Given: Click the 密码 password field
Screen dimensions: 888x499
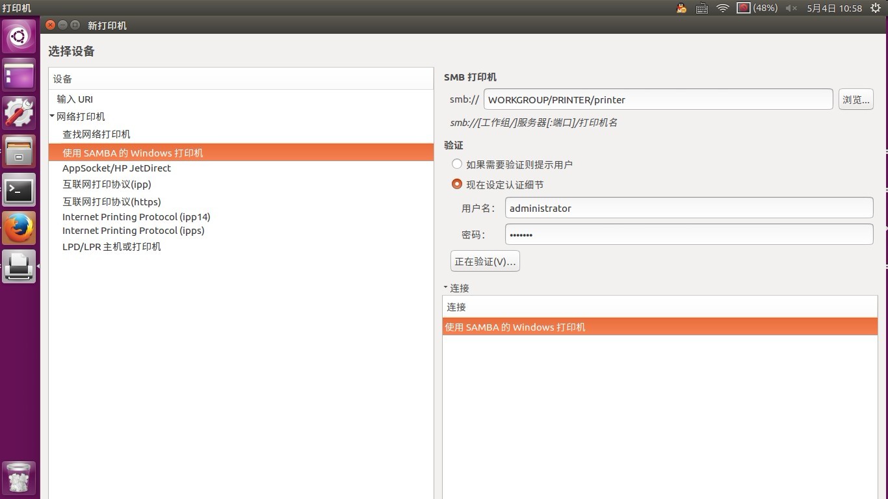Looking at the screenshot, I should pyautogui.click(x=688, y=235).
